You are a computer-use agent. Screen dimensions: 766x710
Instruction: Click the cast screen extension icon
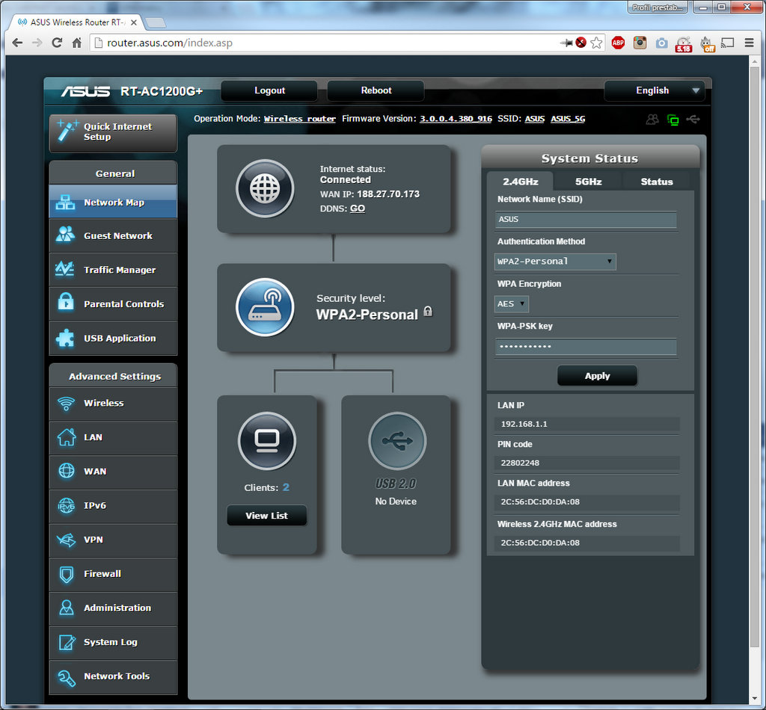coord(728,43)
